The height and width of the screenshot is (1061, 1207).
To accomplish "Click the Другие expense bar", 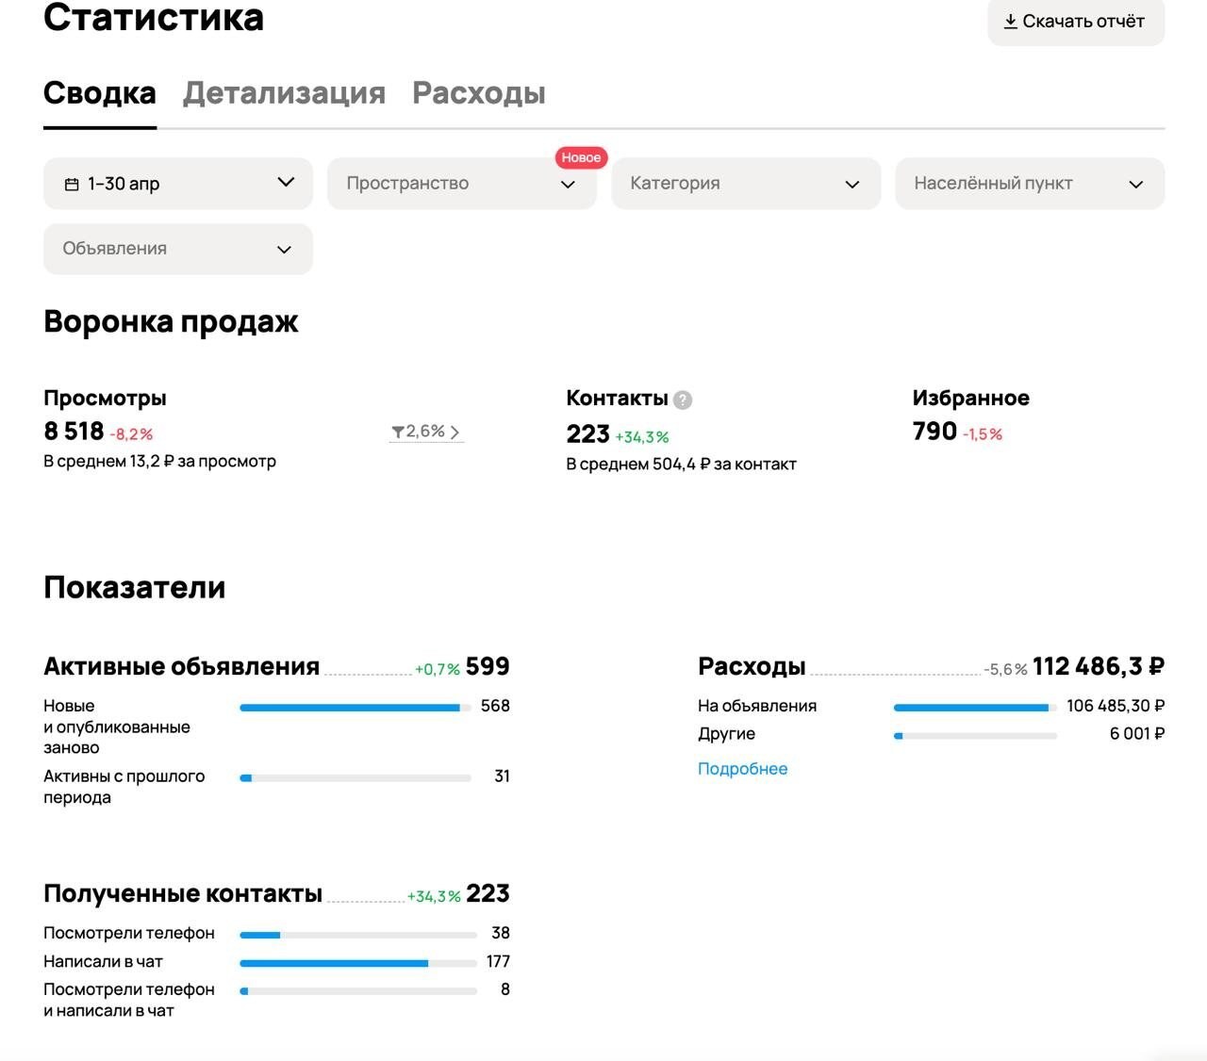I will [975, 736].
